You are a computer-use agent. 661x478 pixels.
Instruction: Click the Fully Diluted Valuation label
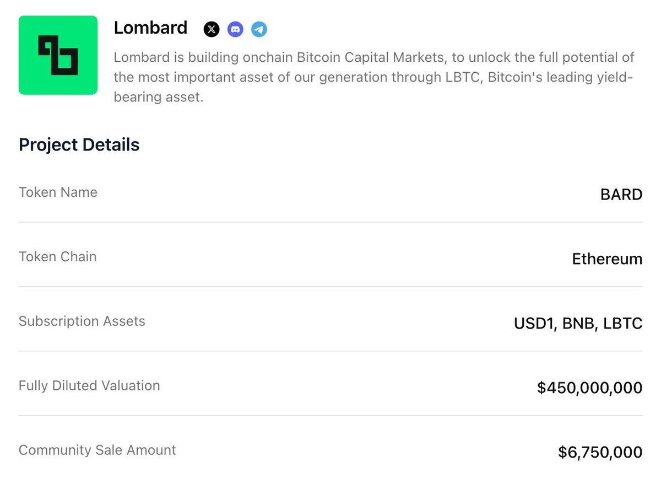[89, 386]
